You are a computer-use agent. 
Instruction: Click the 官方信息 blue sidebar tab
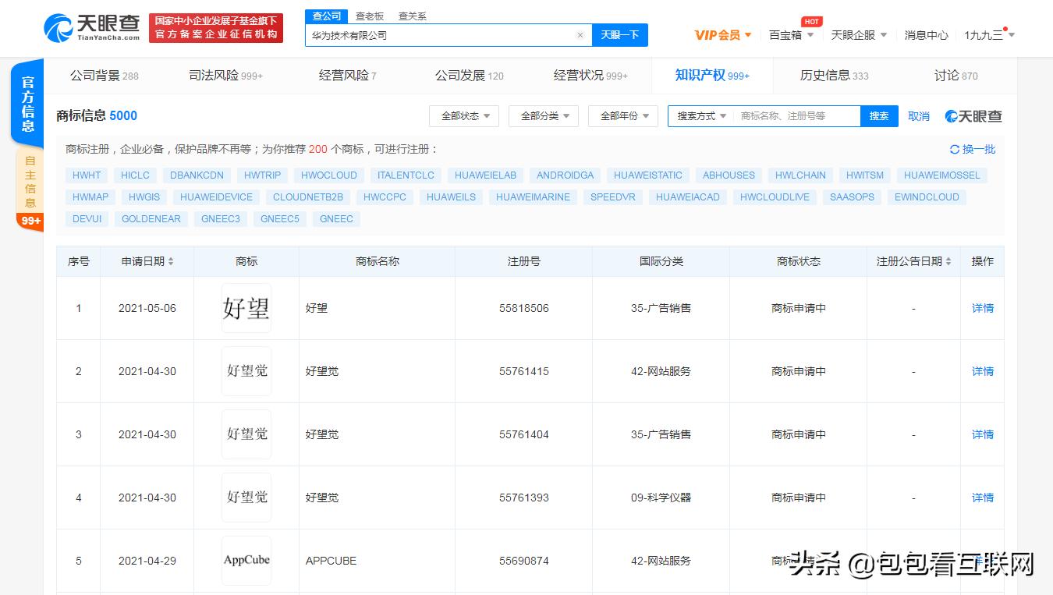(27, 102)
